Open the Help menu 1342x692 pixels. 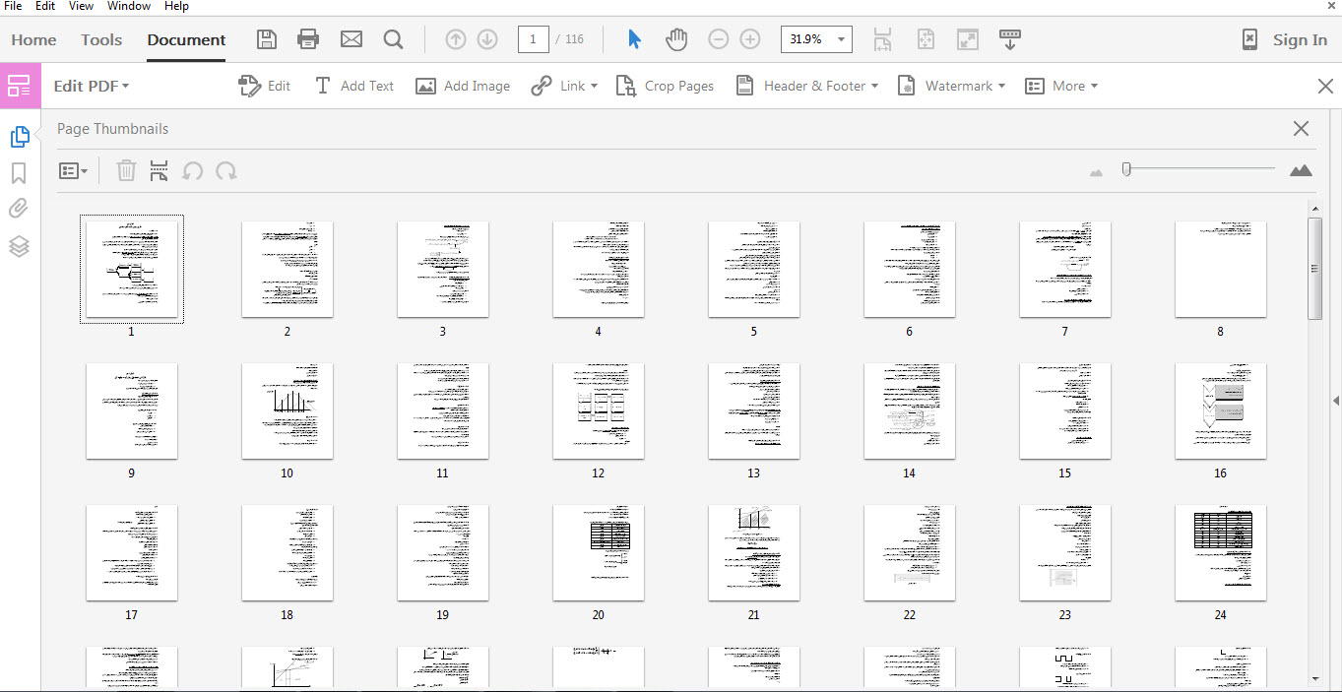click(x=176, y=6)
